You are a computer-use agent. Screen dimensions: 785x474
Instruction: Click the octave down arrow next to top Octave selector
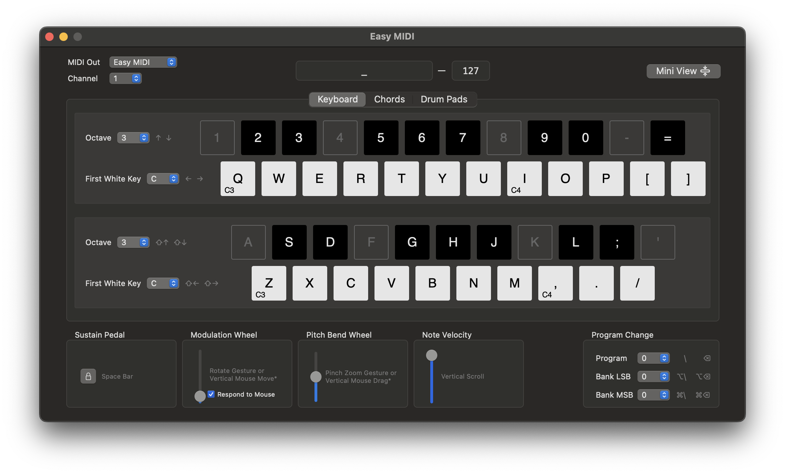169,138
